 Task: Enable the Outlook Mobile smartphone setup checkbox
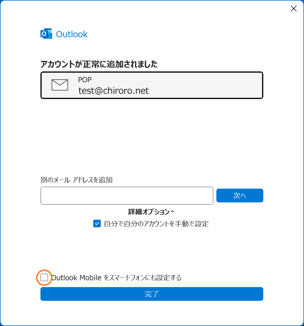tap(44, 277)
